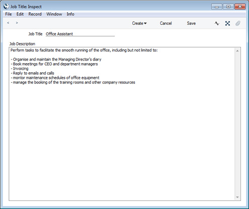Viewport: 249px width, 209px height.
Task: Go to previous record arrow
Action: (8, 23)
